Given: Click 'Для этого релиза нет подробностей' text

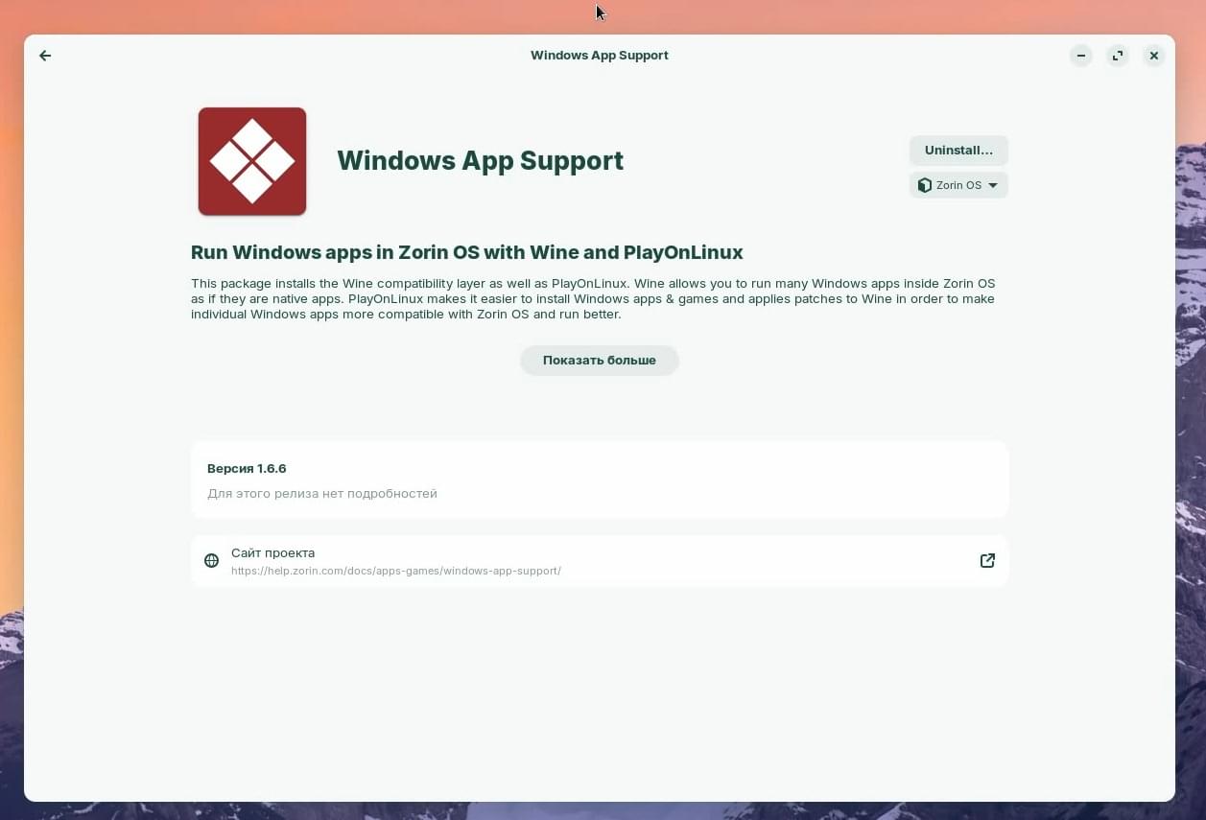Looking at the screenshot, I should 322,494.
